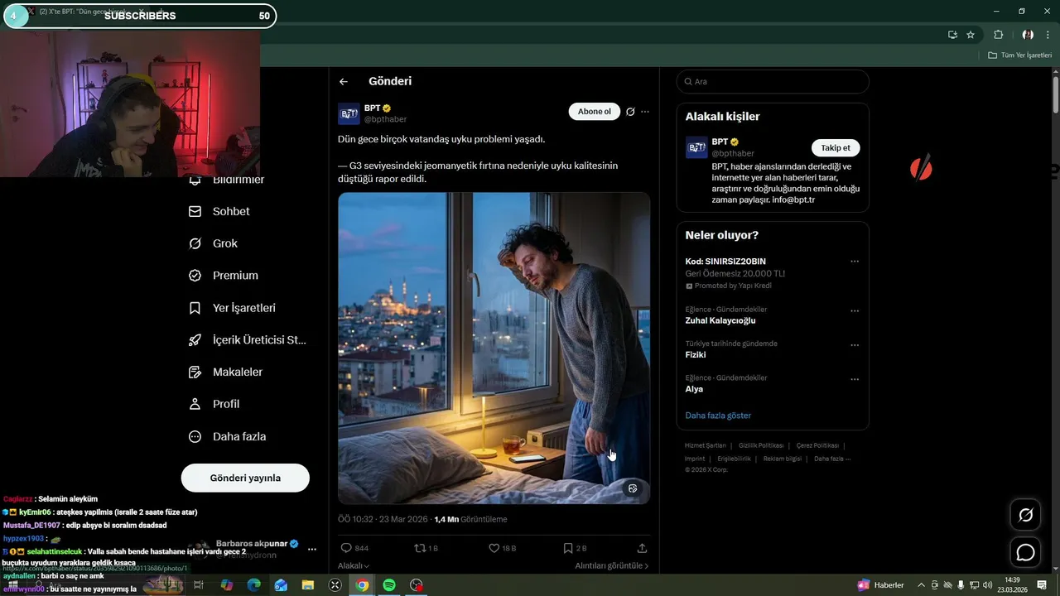This screenshot has height=596, width=1060.
Task: Click the Ara search field
Action: [773, 81]
